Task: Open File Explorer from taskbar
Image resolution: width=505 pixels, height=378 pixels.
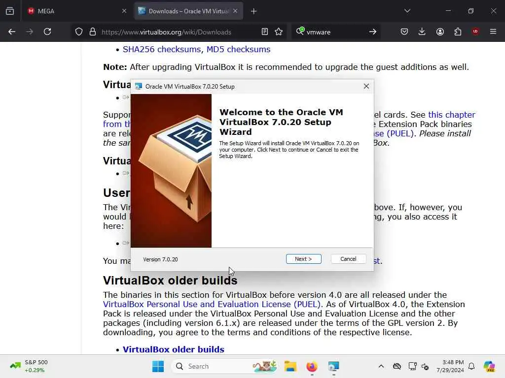Action: click(x=290, y=366)
